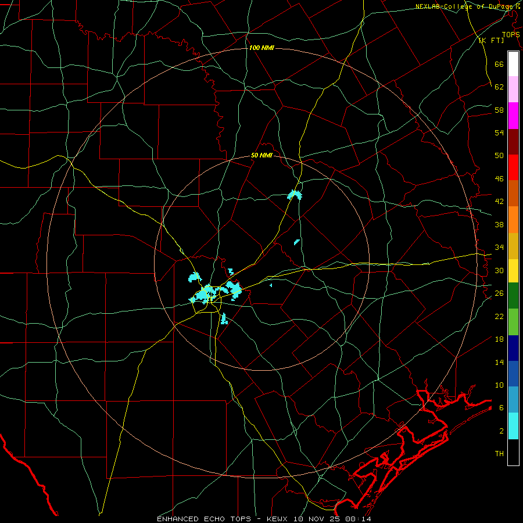This screenshot has height=523, width=523.
Task: Click the 42 legend value label
Action: pyautogui.click(x=499, y=202)
